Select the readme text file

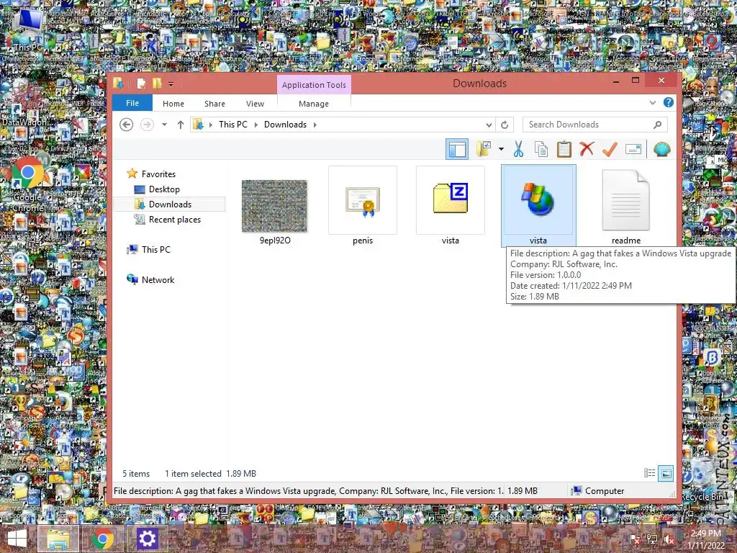pos(626,200)
